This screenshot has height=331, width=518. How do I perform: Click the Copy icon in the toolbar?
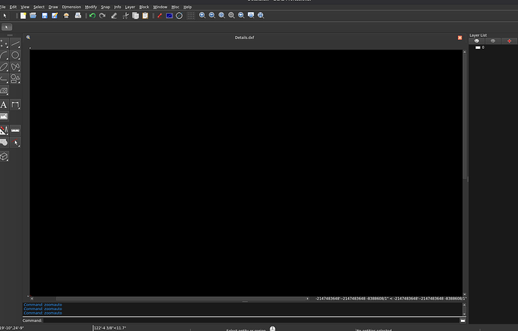coord(135,16)
